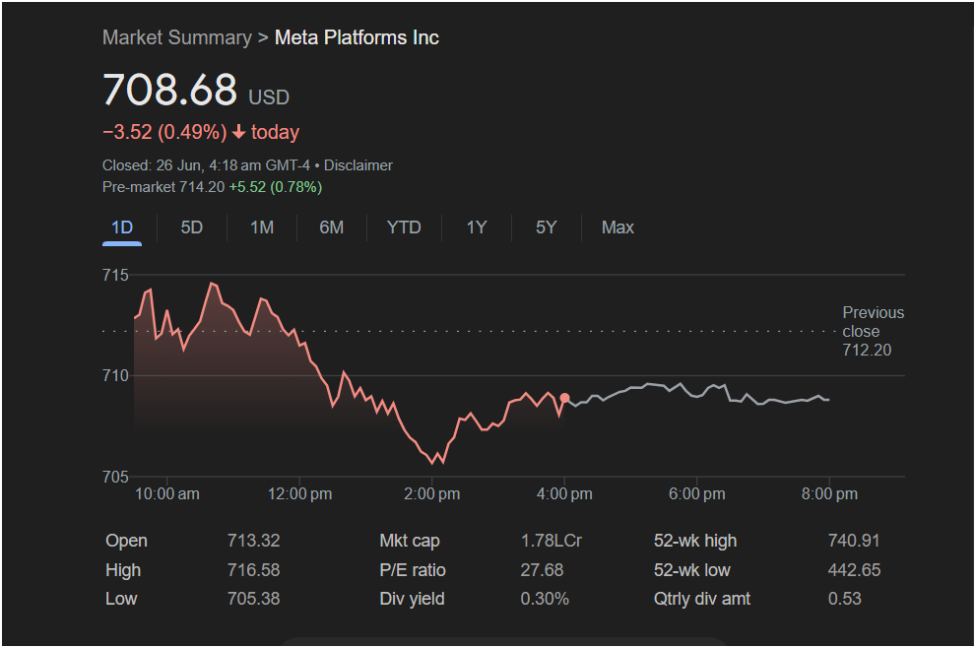Click the Previous close 712.20 label
The image size is (976, 648).
point(873,331)
